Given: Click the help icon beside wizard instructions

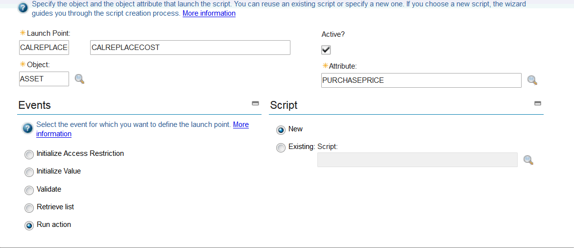Looking at the screenshot, I should click(23, 8).
